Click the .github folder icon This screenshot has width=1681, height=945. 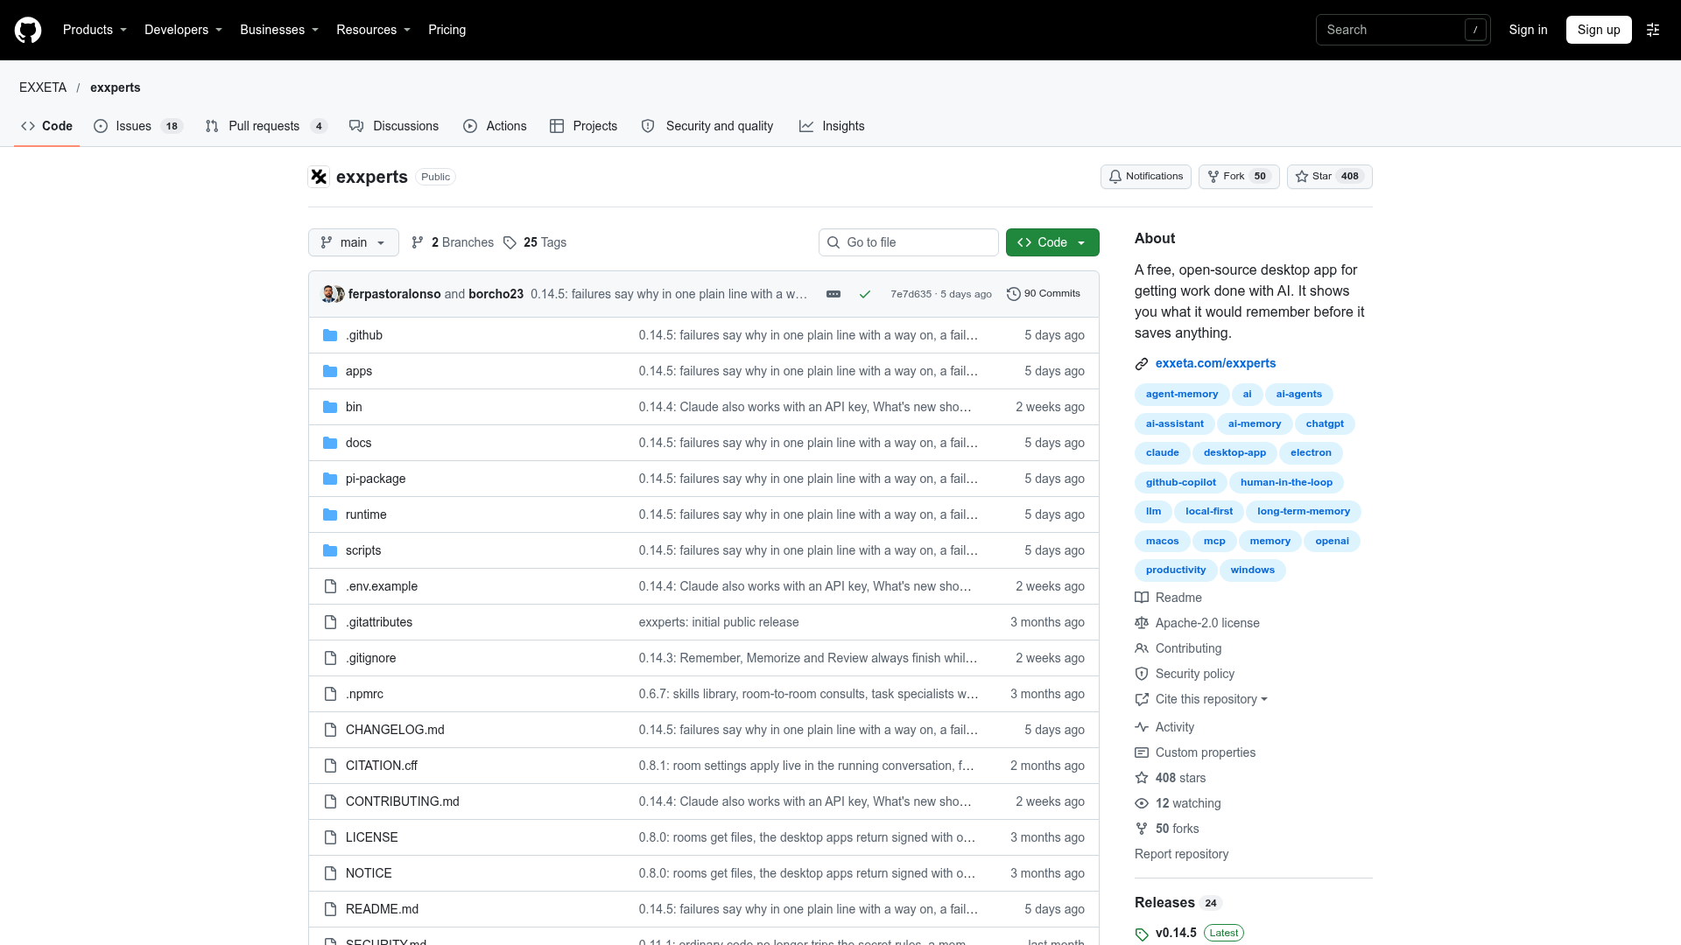point(330,335)
